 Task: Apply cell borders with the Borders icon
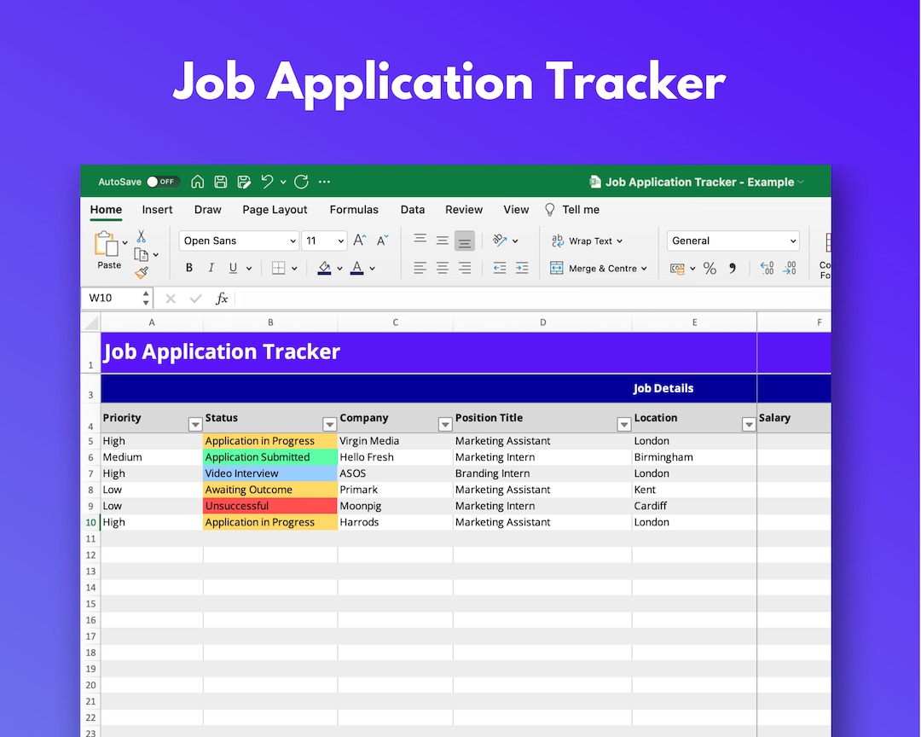[278, 268]
